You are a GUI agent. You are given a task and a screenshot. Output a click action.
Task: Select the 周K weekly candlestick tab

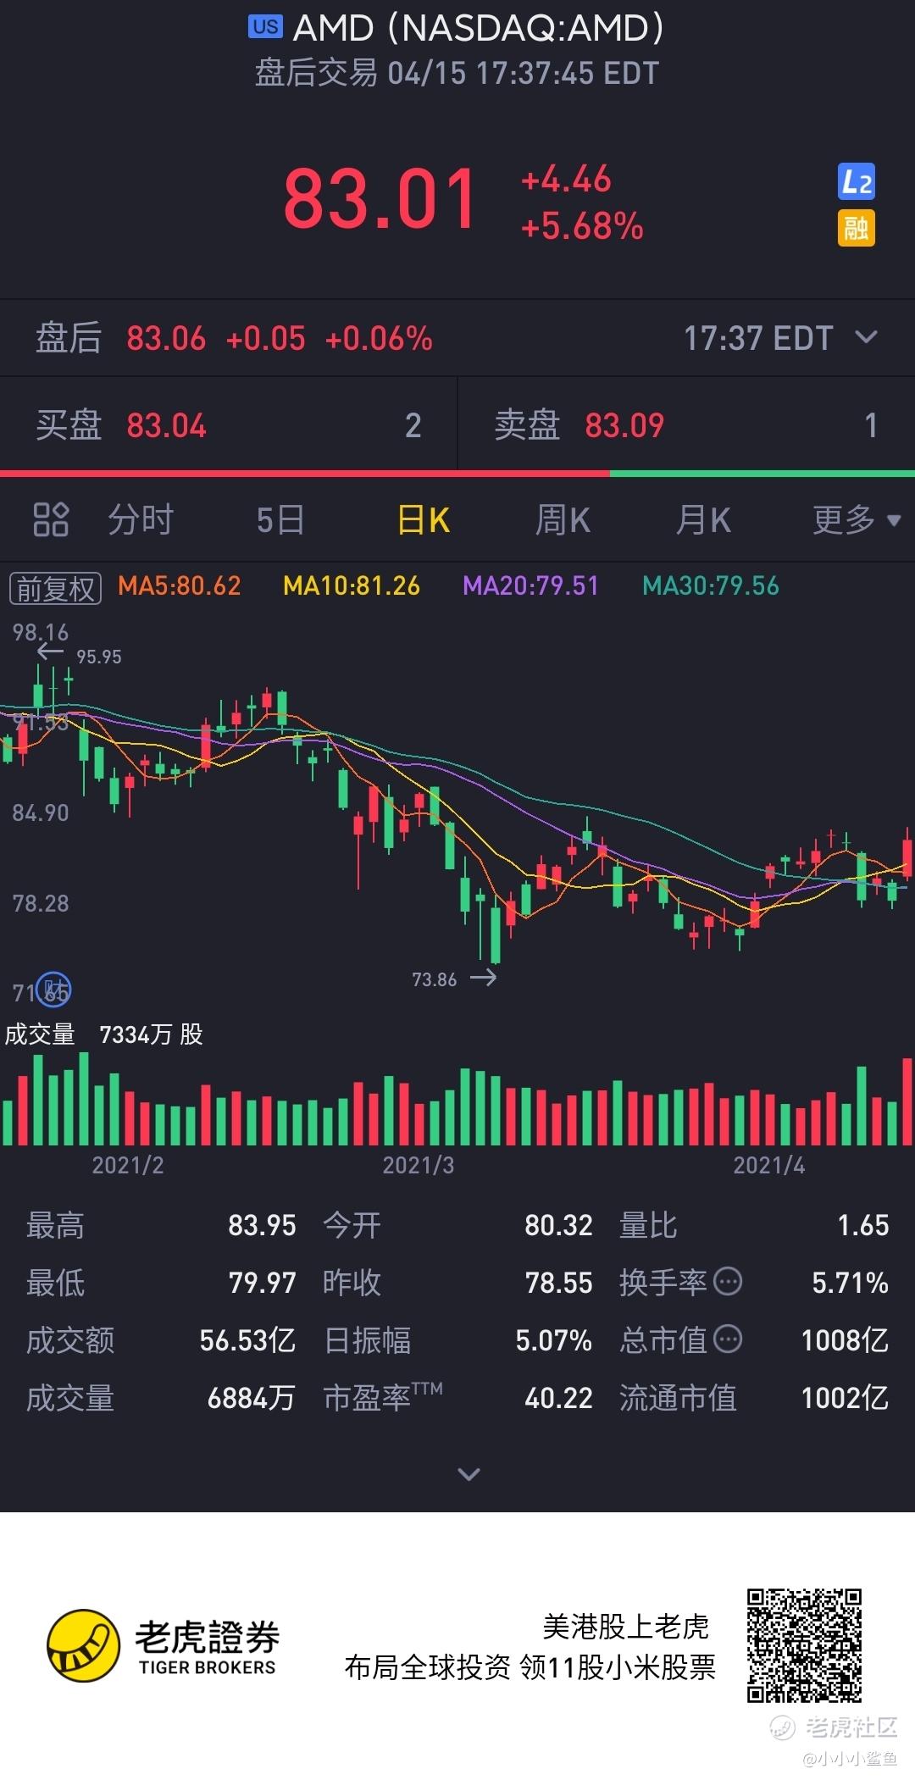563,519
